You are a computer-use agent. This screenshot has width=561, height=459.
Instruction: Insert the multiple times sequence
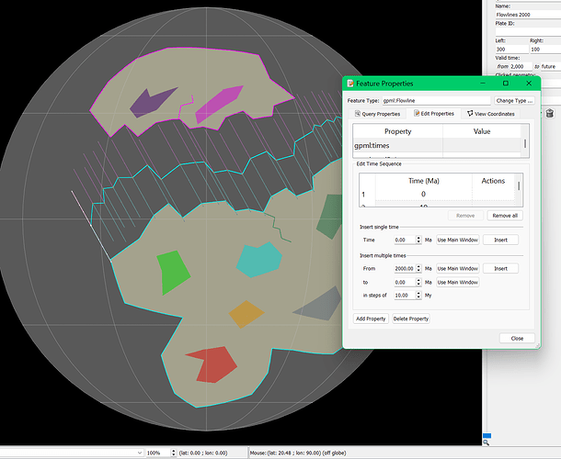(500, 268)
